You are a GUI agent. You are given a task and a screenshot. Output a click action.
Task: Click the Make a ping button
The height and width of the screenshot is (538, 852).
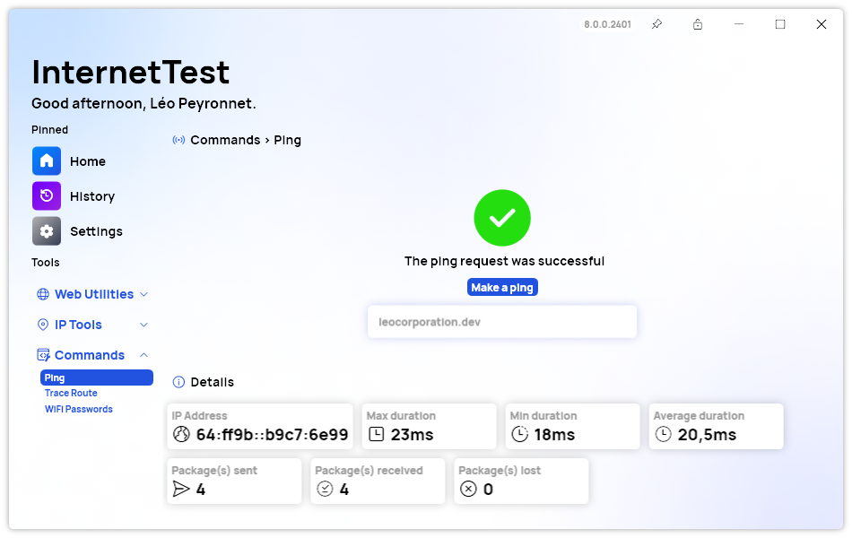[502, 288]
